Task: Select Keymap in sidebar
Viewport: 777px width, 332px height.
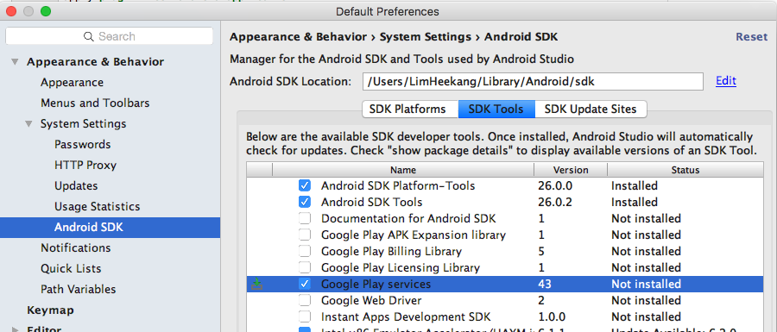Action: point(50,310)
